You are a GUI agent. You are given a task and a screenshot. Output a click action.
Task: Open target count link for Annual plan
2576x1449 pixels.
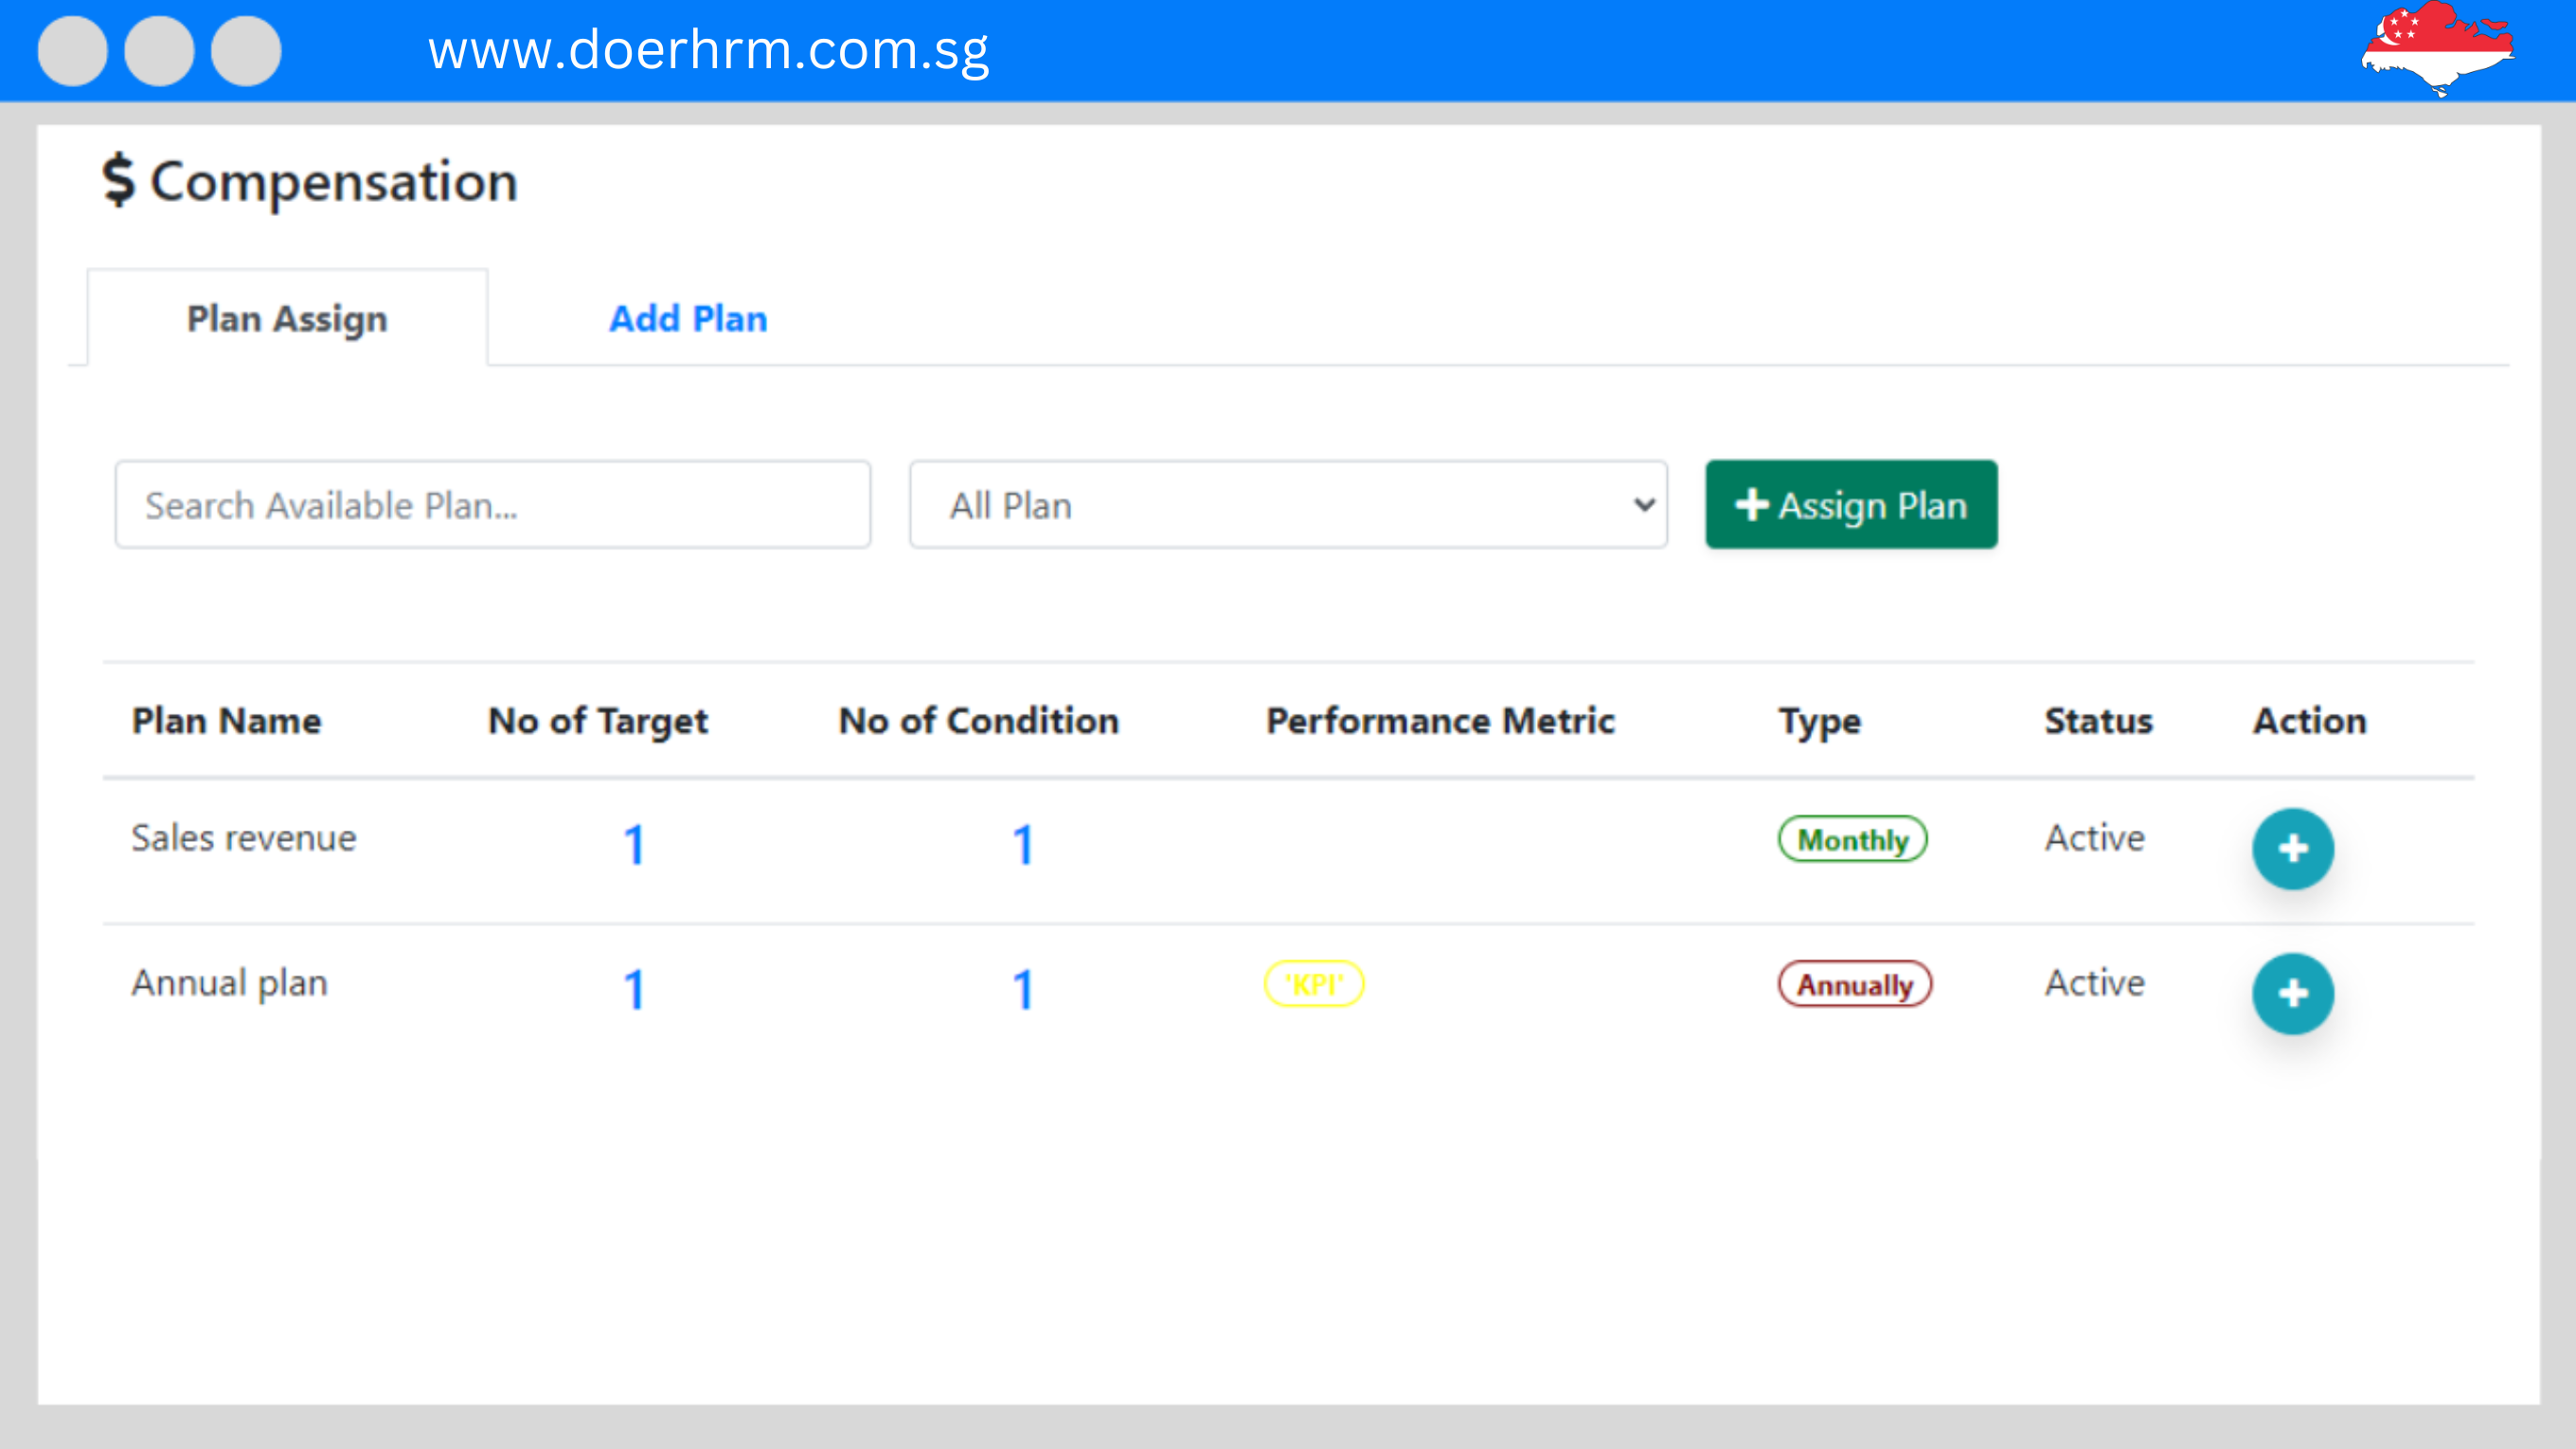(x=634, y=989)
